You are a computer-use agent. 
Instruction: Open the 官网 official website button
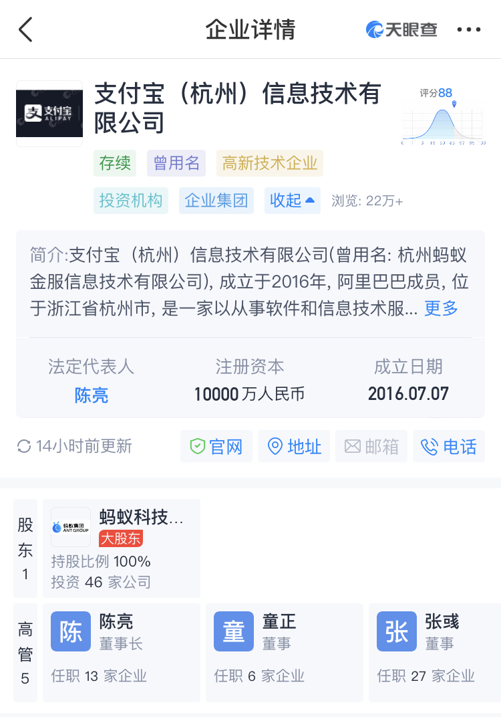click(216, 446)
